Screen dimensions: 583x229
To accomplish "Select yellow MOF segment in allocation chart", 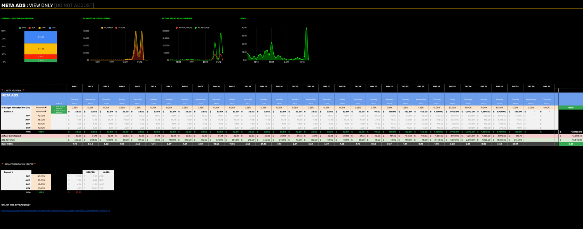I will (41, 49).
